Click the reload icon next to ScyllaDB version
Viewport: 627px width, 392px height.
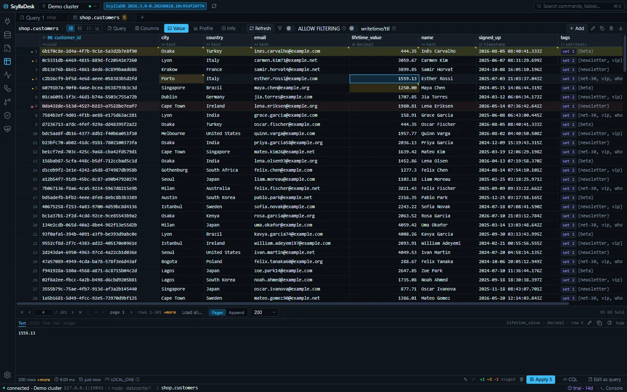[214, 6]
